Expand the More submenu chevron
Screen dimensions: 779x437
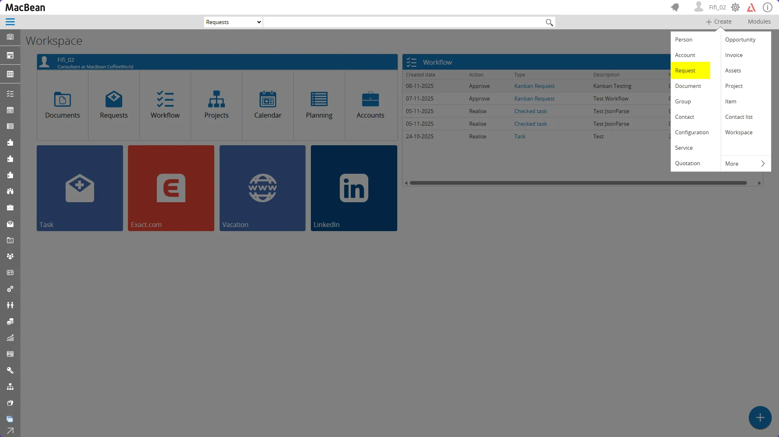click(x=763, y=164)
